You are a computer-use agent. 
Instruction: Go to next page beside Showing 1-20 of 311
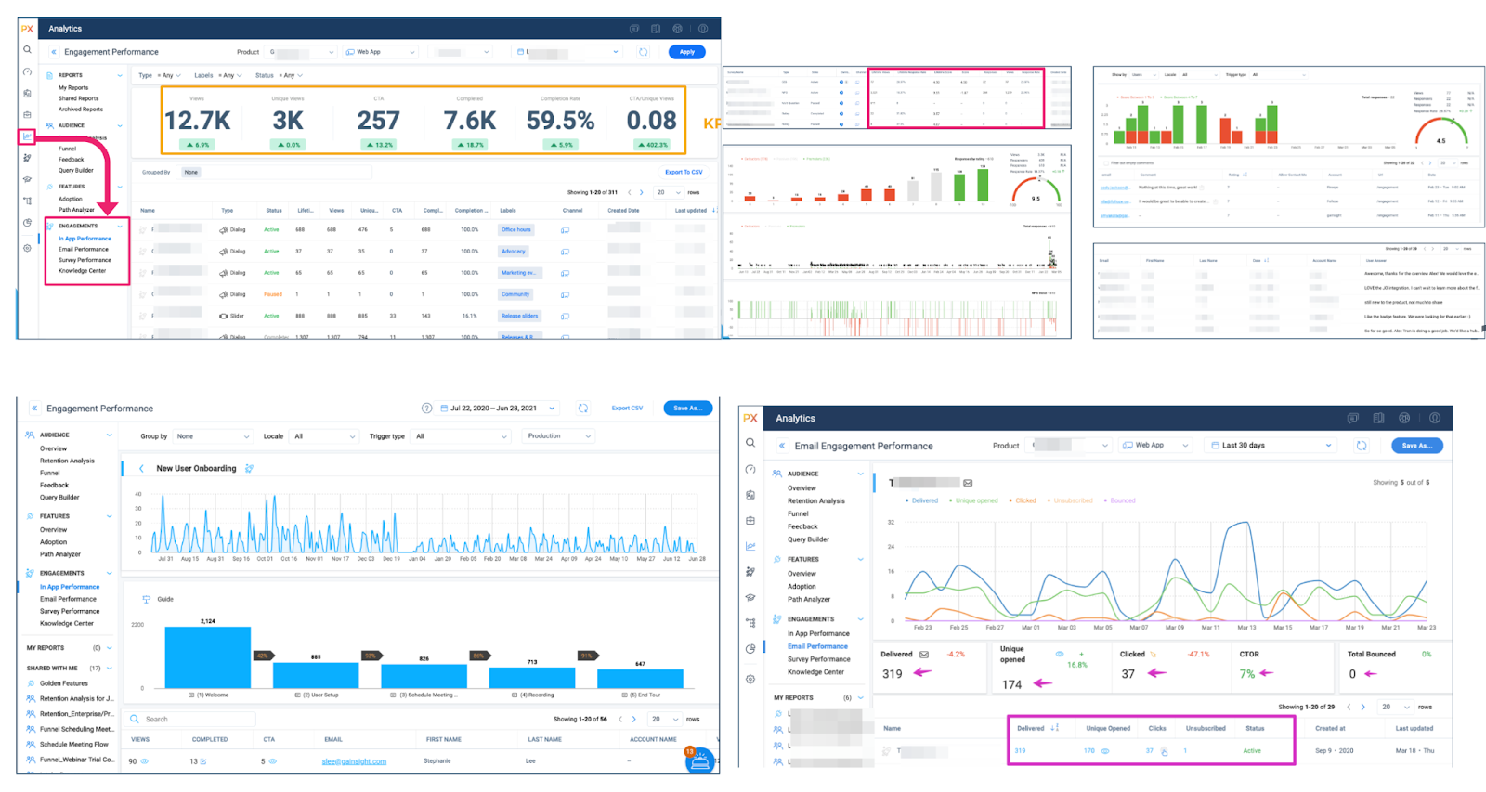click(642, 192)
